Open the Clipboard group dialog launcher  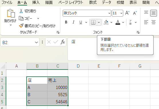click(58, 32)
